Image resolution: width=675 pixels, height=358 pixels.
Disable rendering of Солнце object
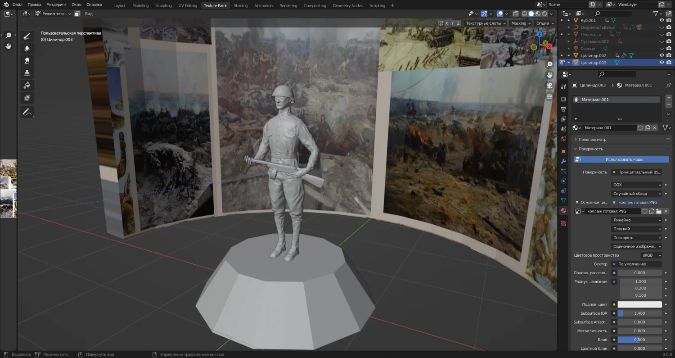(x=669, y=48)
